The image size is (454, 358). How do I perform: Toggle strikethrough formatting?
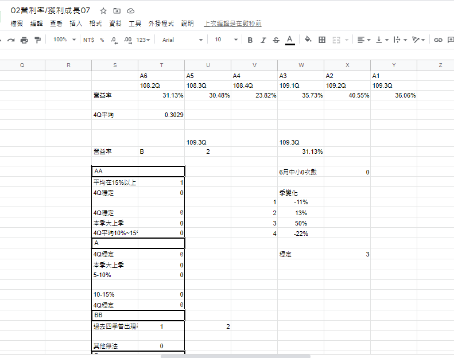[x=276, y=40]
